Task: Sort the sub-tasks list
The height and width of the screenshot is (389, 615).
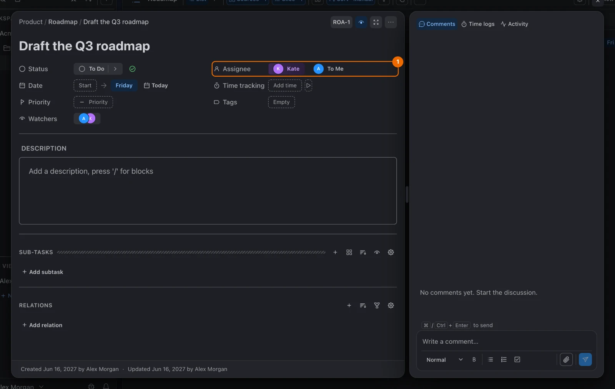Action: (x=363, y=252)
